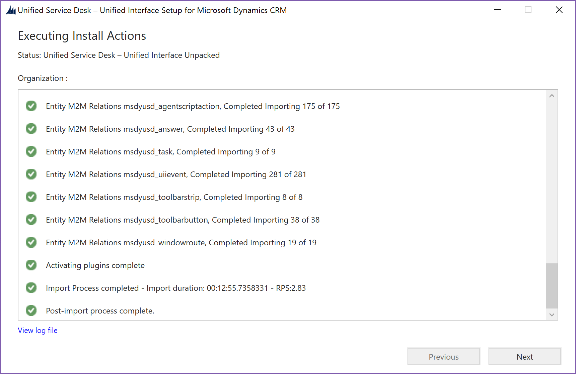The image size is (576, 374).
Task: Click the scroll-up chevron on the log list
Action: [552, 95]
